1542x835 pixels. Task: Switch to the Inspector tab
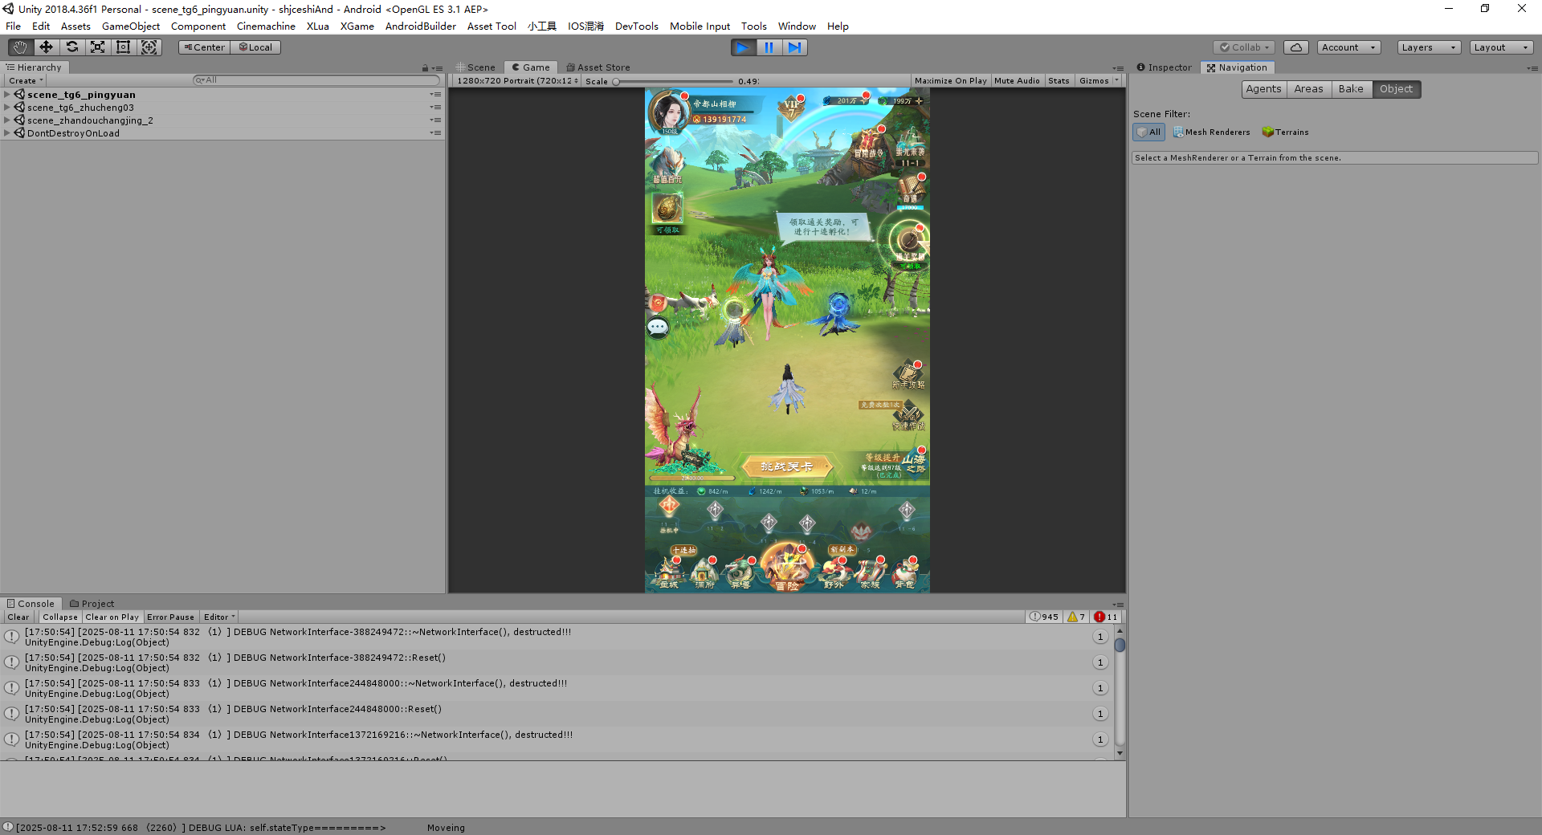[1165, 67]
